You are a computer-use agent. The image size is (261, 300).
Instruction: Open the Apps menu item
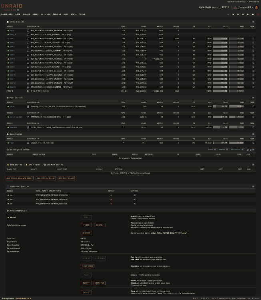point(66,14)
